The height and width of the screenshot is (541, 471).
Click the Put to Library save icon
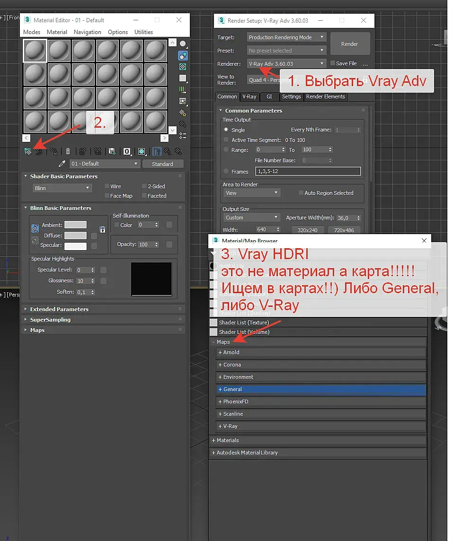(112, 151)
